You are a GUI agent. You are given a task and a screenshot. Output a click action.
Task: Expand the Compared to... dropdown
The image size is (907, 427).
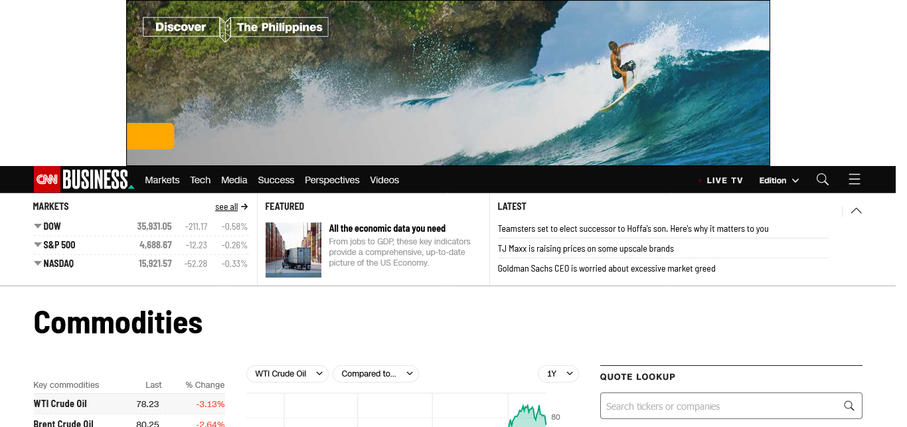pos(375,374)
